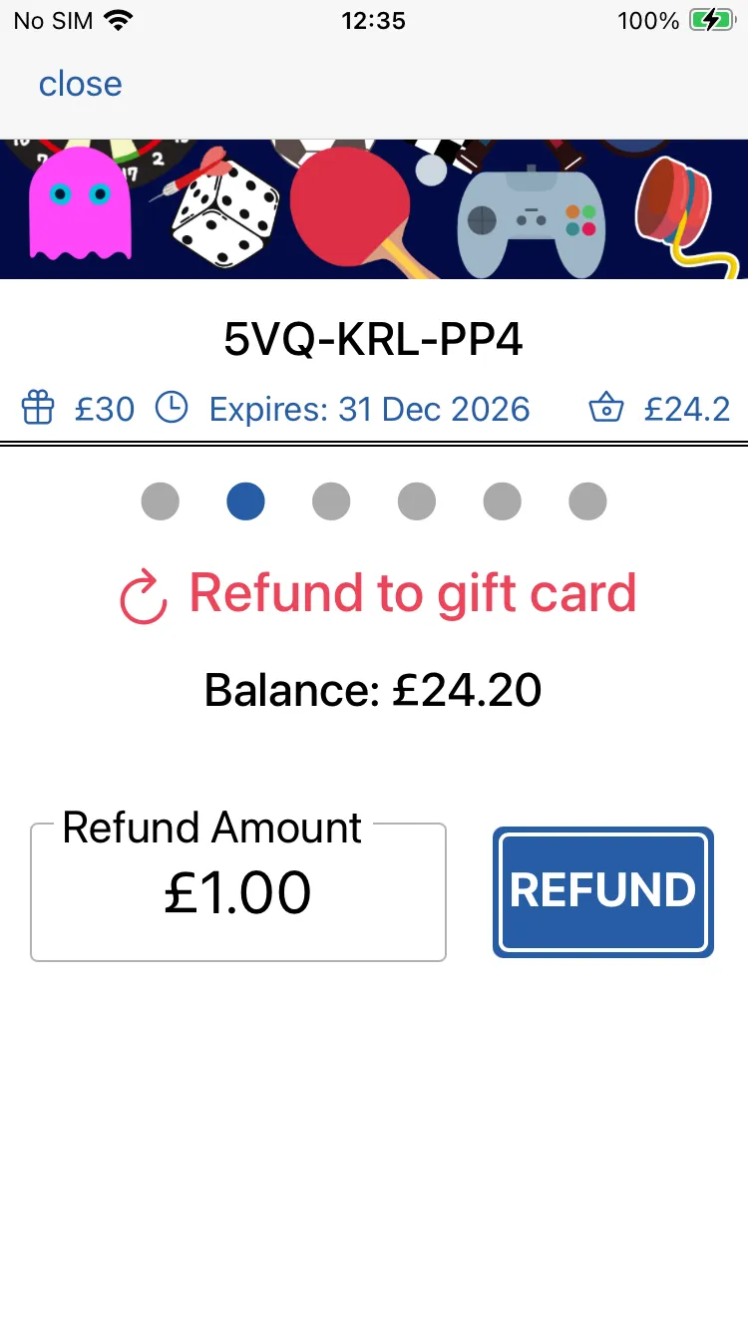748x1330 pixels.
Task: Tap the £24.2 basket amount
Action: [x=687, y=409]
